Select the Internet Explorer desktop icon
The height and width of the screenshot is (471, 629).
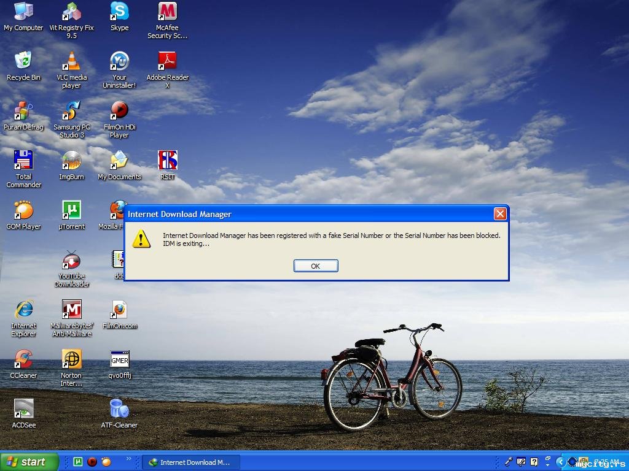(x=23, y=318)
